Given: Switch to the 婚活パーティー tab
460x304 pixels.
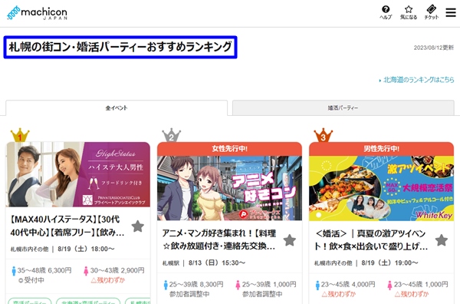Looking at the screenshot, I should [x=343, y=107].
